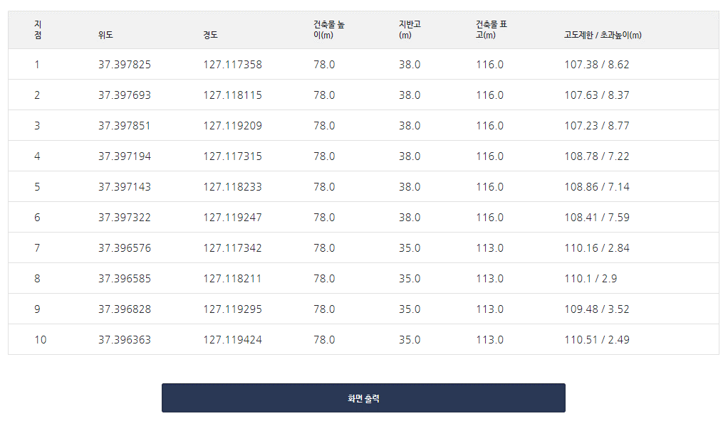This screenshot has width=728, height=421.
Task: Click the 지반고(m) column header
Action: pyautogui.click(x=410, y=30)
